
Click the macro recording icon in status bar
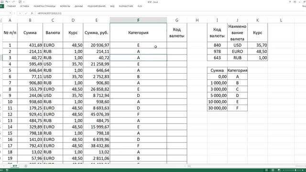point(7,170)
